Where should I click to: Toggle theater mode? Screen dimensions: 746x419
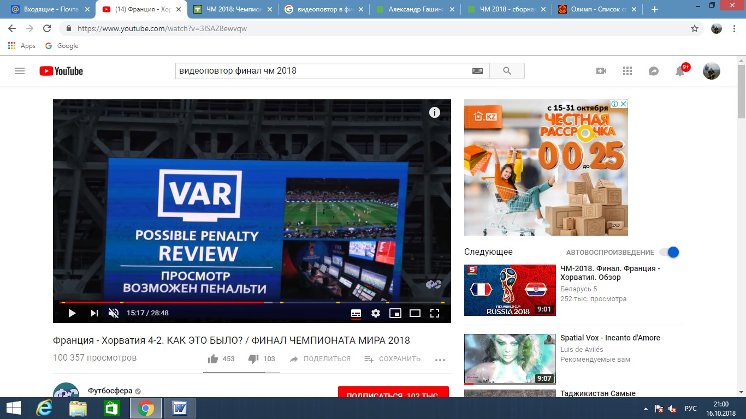click(415, 313)
